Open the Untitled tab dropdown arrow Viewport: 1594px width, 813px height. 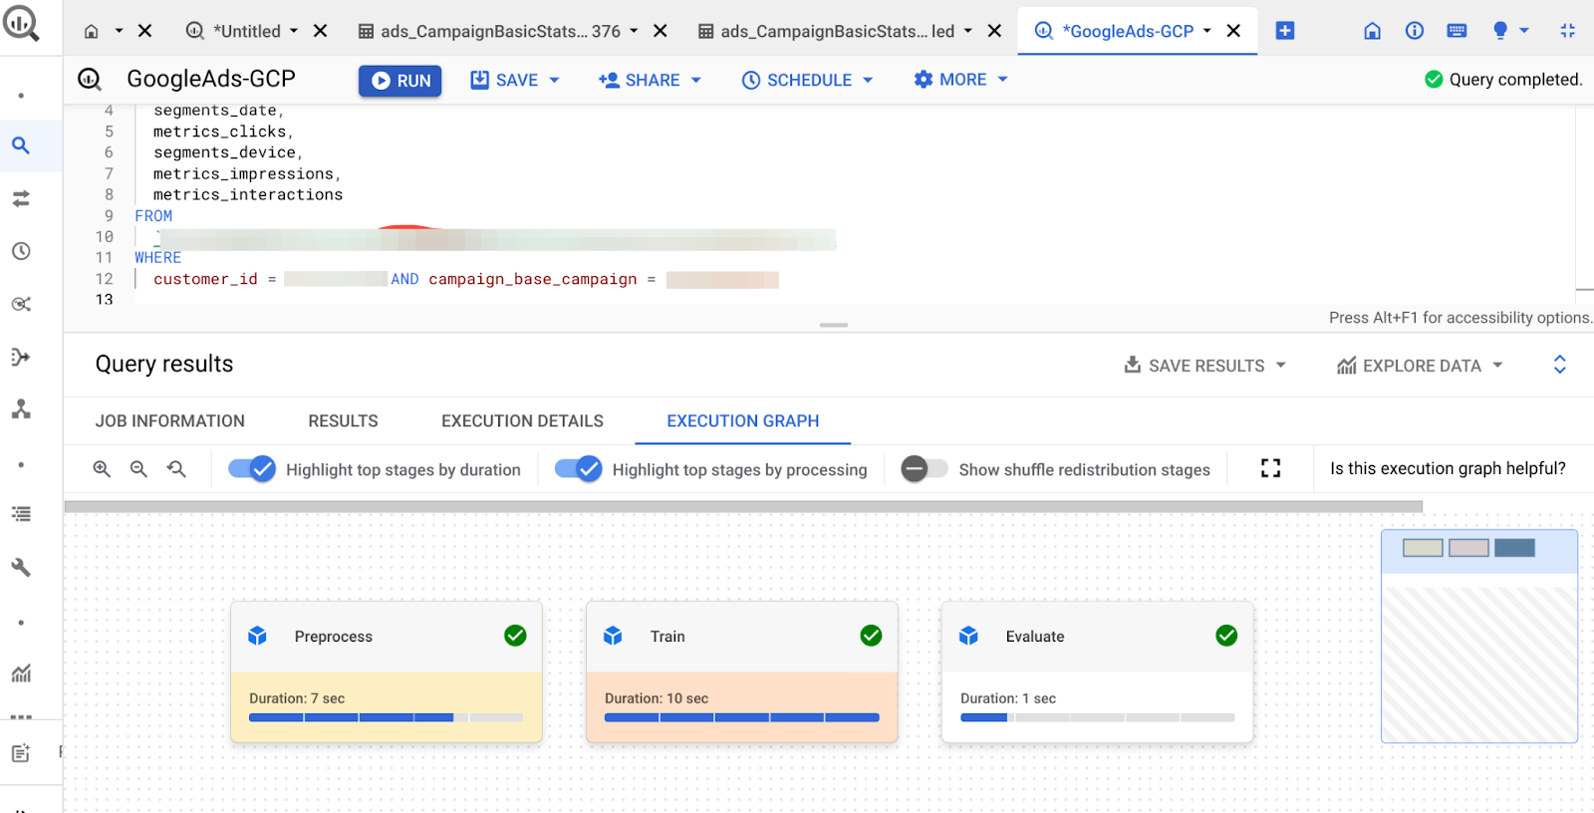[x=294, y=31]
